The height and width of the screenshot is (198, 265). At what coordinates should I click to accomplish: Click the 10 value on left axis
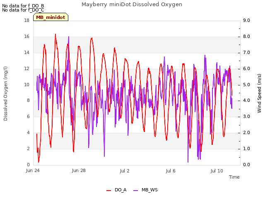coord(26,85)
